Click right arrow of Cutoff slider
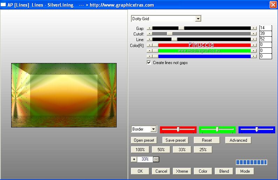Screen dimensions: 278x180 pos(254,33)
